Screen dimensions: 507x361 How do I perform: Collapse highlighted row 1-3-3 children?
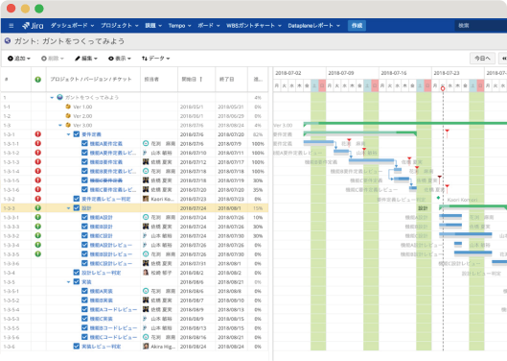[x=68, y=208]
